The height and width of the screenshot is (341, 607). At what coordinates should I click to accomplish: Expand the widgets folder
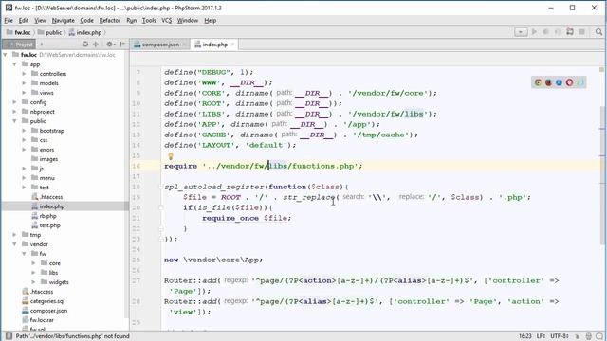pyautogui.click(x=34, y=282)
